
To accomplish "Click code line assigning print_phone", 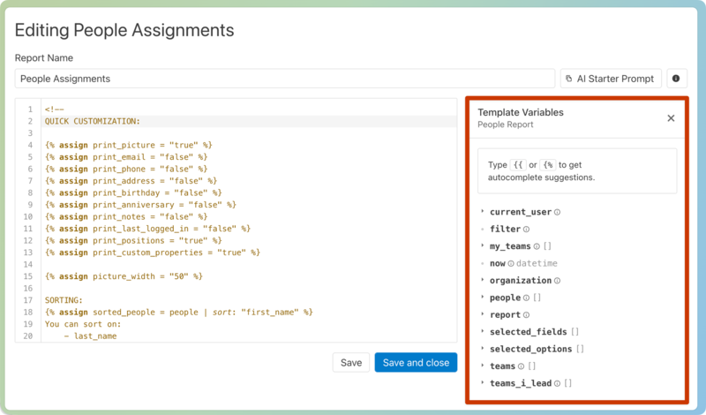I will pos(126,169).
